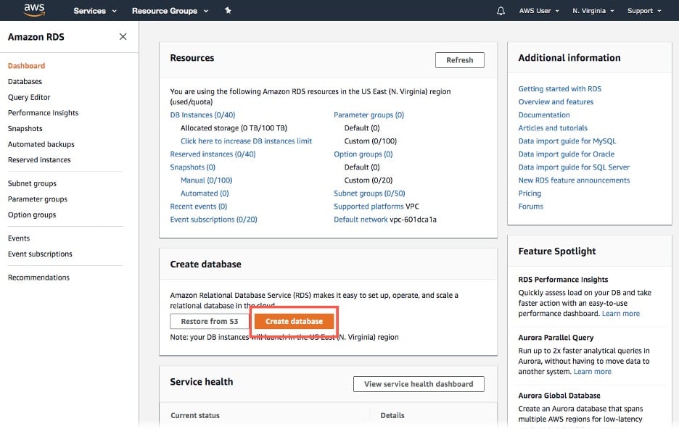Image resolution: width=679 pixels, height=429 pixels.
Task: Open the Services dropdown
Action: [x=89, y=10]
